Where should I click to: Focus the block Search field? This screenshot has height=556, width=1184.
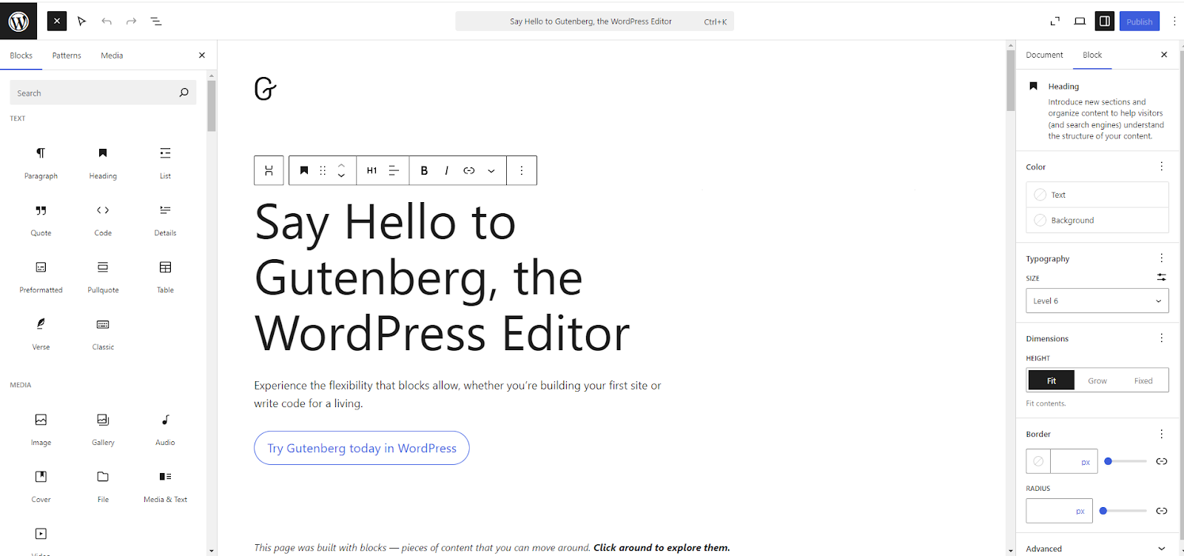click(103, 93)
